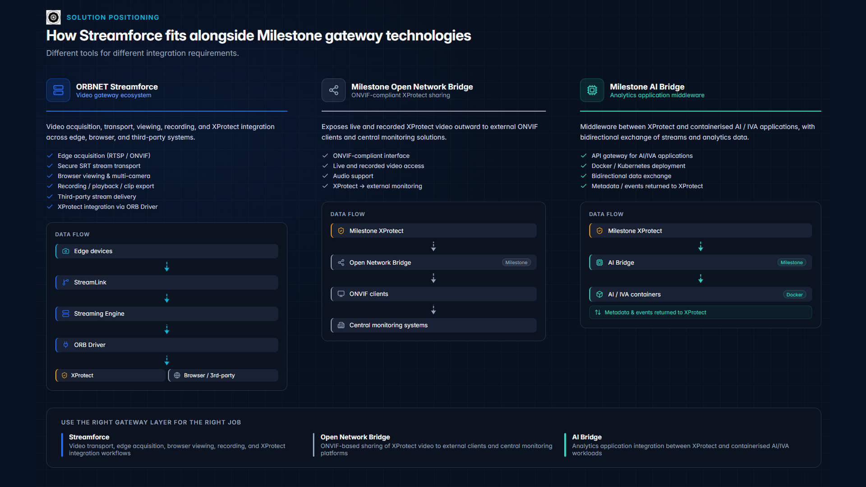Click the checkmark beside Secure SRT stream transport
866x487 pixels.
pos(50,166)
